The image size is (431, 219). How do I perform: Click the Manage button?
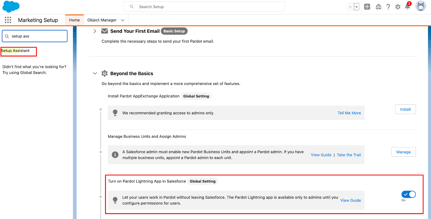(x=403, y=152)
